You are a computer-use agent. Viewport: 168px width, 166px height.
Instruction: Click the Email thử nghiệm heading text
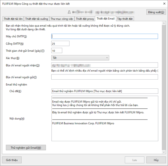(x=16, y=84)
